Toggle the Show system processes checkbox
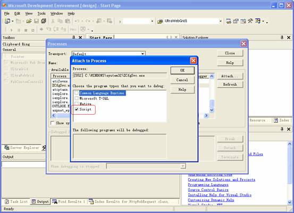The image size is (294, 213). click(53, 123)
